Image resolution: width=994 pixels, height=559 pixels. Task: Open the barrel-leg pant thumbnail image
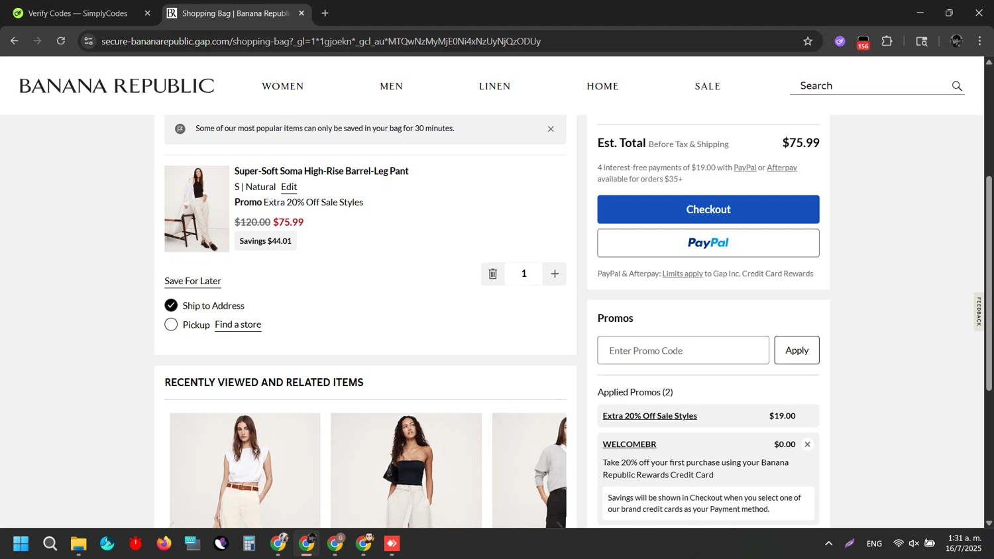[x=197, y=209]
